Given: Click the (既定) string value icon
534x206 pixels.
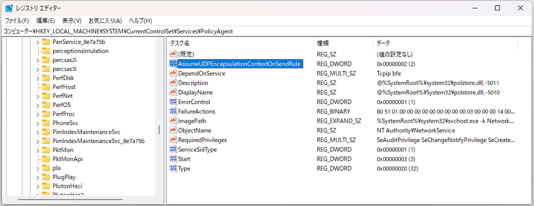Looking at the screenshot, I should (173, 54).
